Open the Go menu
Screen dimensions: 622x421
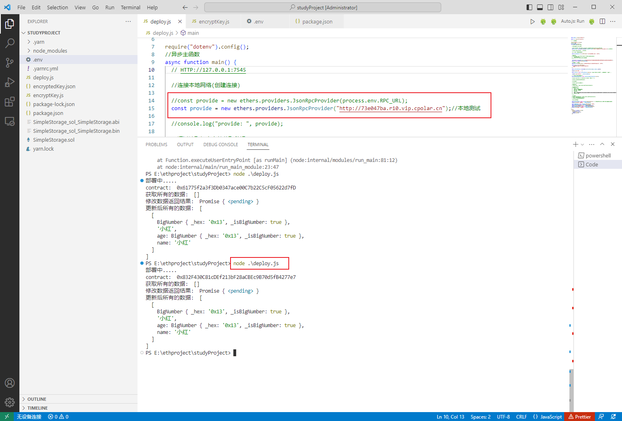coord(95,7)
